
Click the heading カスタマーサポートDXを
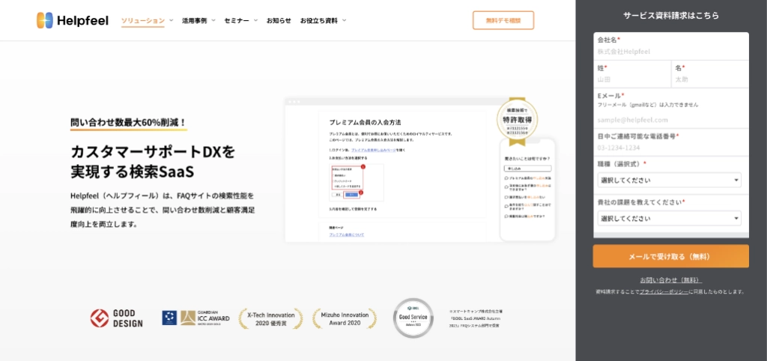pyautogui.click(x=153, y=151)
